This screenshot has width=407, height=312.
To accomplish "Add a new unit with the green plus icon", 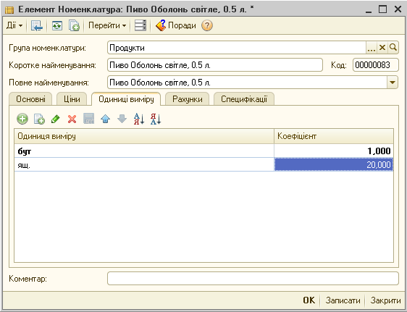I will coord(22,119).
